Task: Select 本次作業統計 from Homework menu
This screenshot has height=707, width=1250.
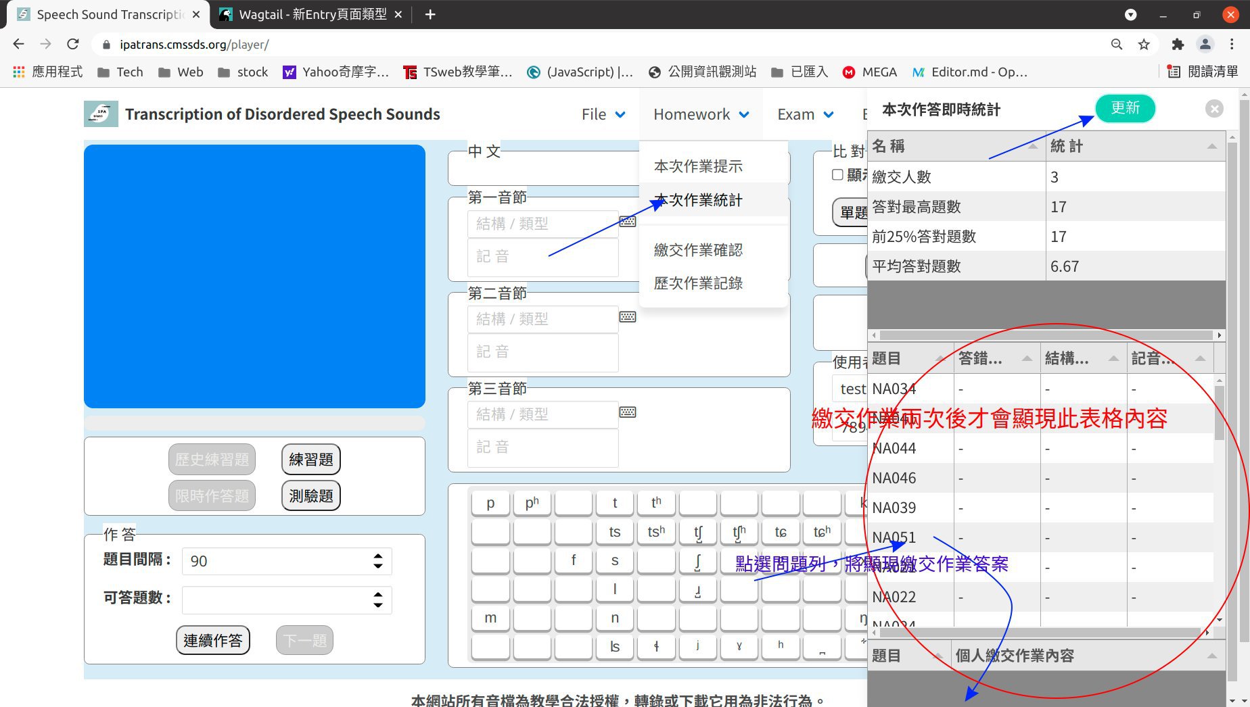Action: tap(698, 200)
